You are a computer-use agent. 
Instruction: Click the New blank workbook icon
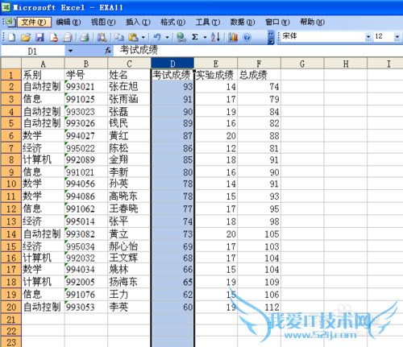tap(11, 37)
